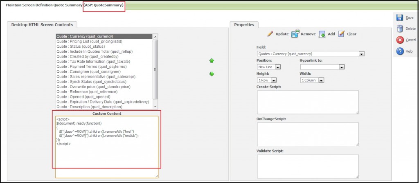
Task: Click the field list scrollbar thumb
Action: click(155, 69)
